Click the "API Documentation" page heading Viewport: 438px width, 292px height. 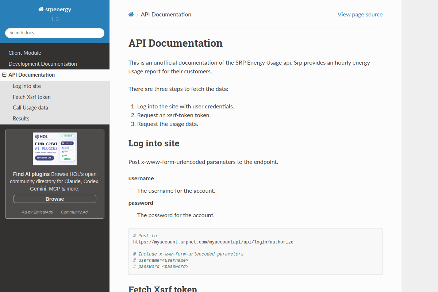(176, 43)
